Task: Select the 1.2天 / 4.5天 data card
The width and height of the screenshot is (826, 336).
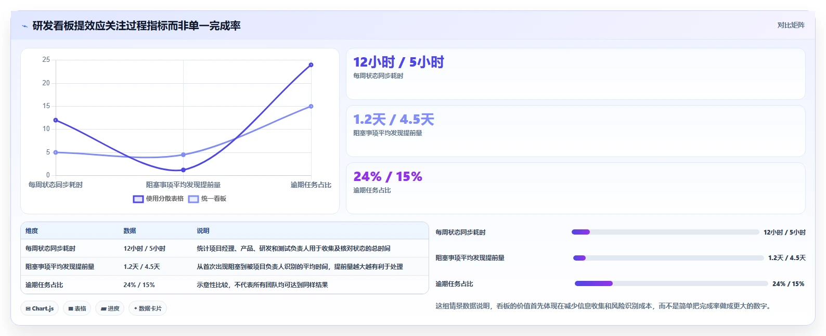Action: (576, 131)
